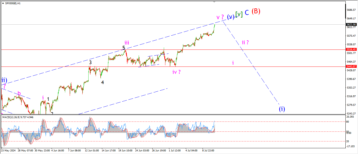The height and width of the screenshot is (154, 358).
Task: Select the magenta iii wave label
Action: click(127, 43)
